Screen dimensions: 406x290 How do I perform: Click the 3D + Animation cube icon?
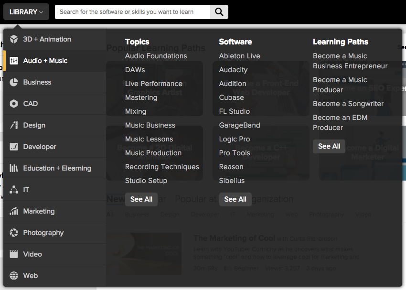point(14,39)
